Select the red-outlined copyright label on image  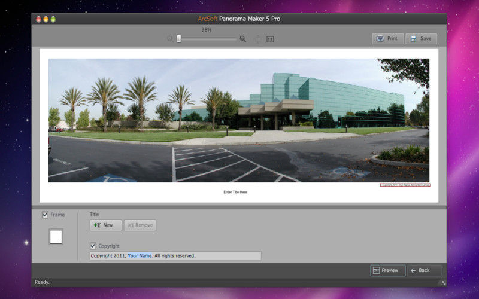click(x=405, y=185)
